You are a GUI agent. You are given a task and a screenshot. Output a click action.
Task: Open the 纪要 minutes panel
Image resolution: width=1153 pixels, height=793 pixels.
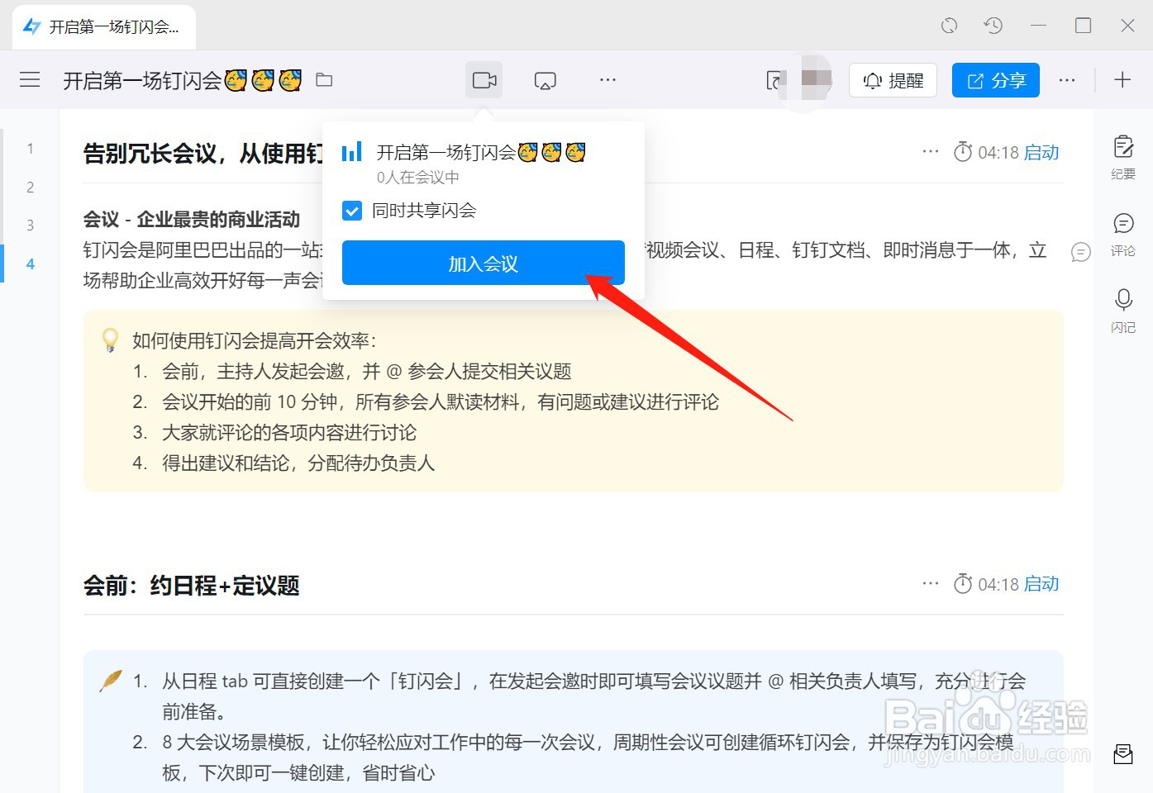pos(1123,157)
